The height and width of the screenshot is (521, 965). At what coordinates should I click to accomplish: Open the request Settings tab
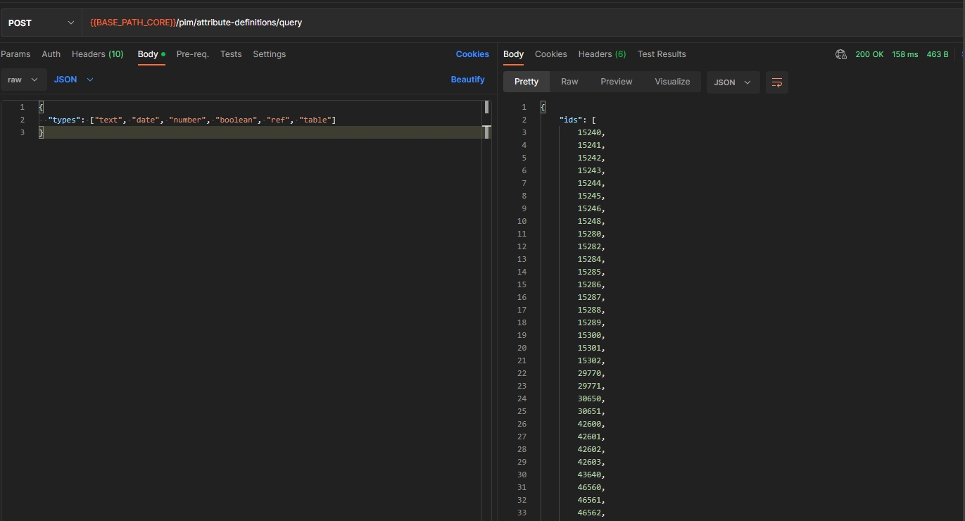269,54
